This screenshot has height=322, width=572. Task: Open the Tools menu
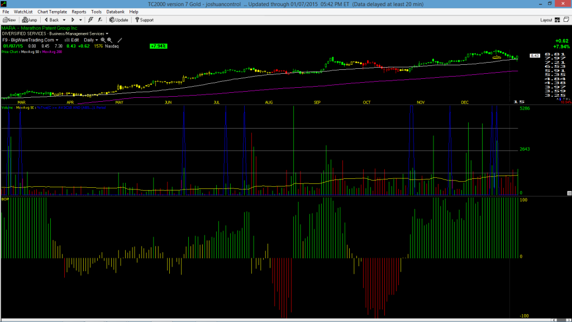[x=96, y=12]
